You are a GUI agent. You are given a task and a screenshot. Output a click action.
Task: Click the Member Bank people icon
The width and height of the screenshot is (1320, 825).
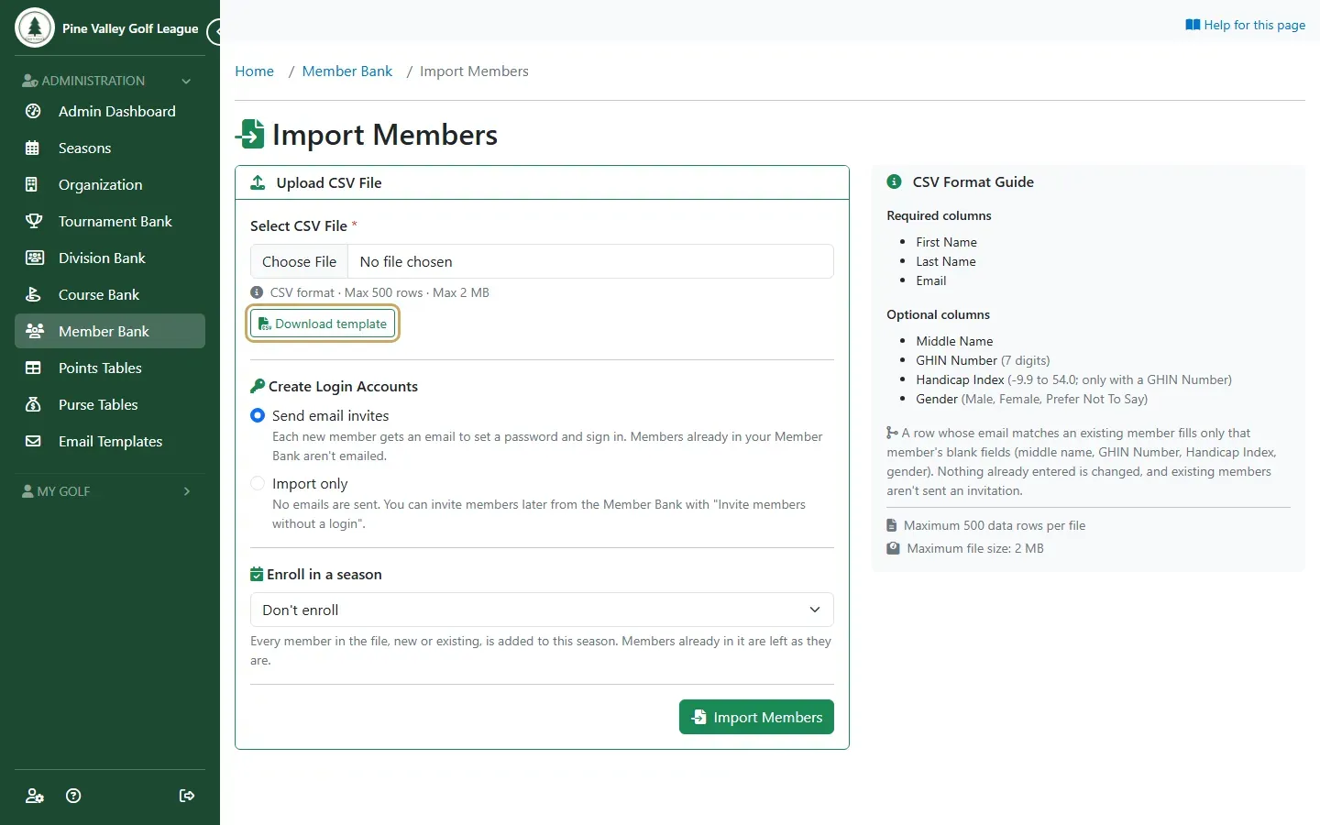35,331
